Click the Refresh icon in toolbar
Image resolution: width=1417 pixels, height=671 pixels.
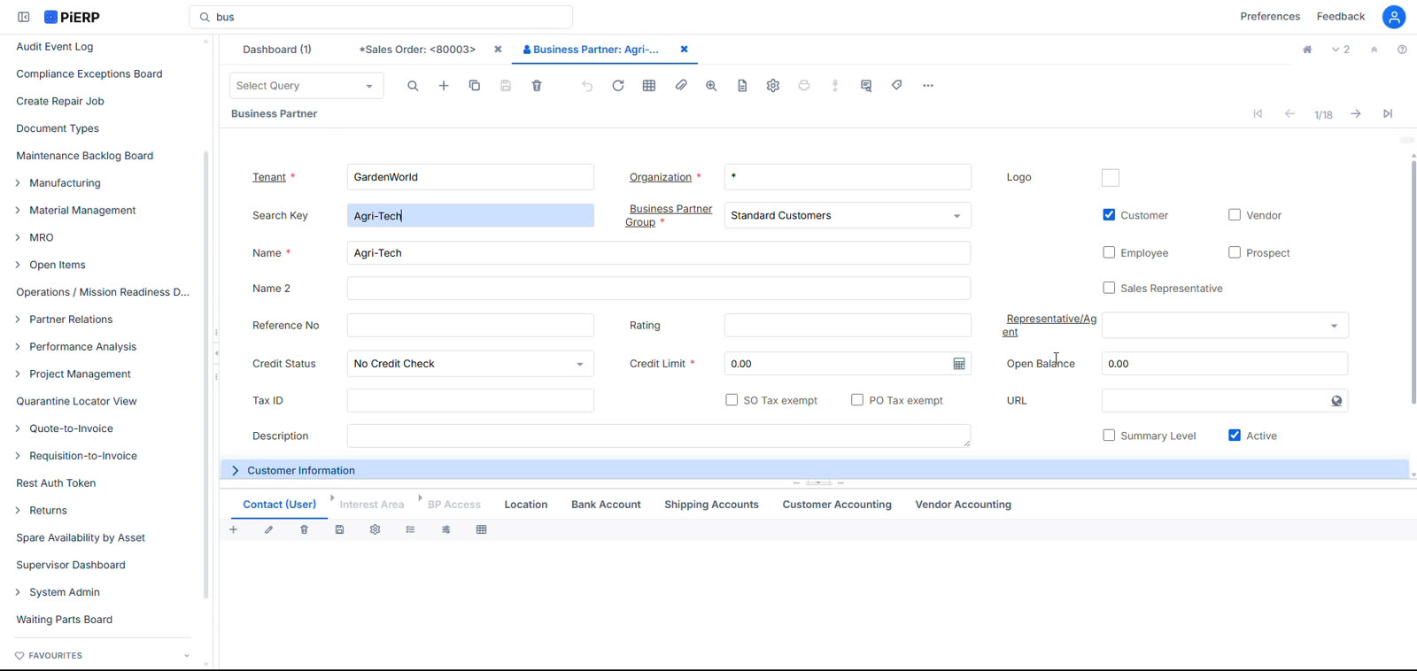click(x=618, y=86)
